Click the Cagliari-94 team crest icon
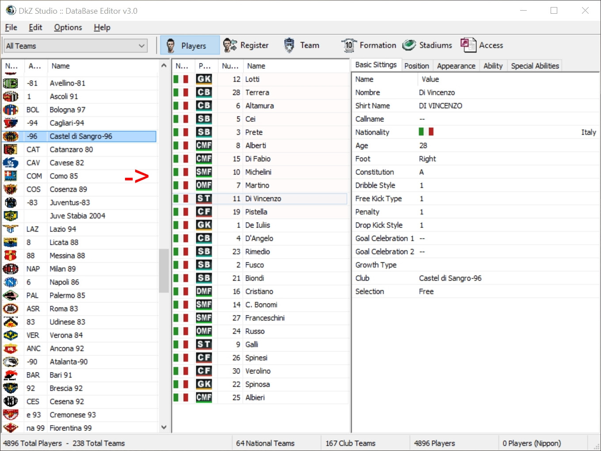Screen dimensions: 601x451 click(x=11, y=123)
